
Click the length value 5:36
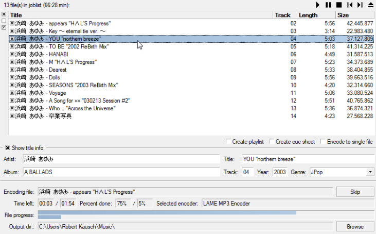pos(330,108)
